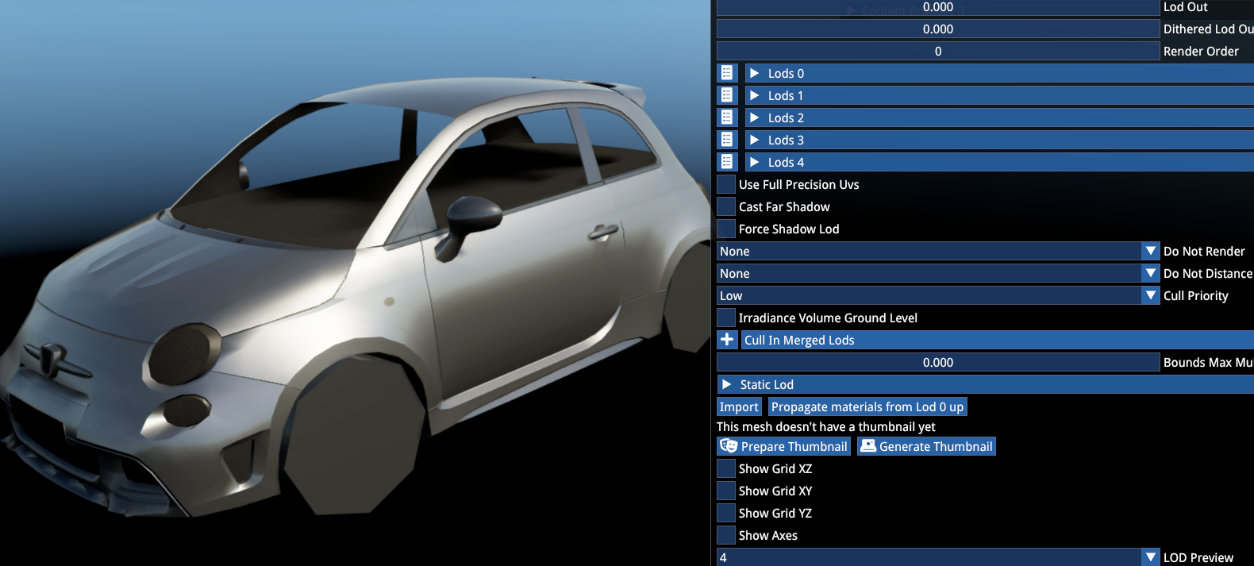Open the LOD Preview dropdown
This screenshot has height=566, width=1254.
tap(1151, 557)
